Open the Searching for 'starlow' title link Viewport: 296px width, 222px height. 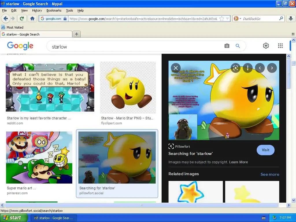coord(190,153)
